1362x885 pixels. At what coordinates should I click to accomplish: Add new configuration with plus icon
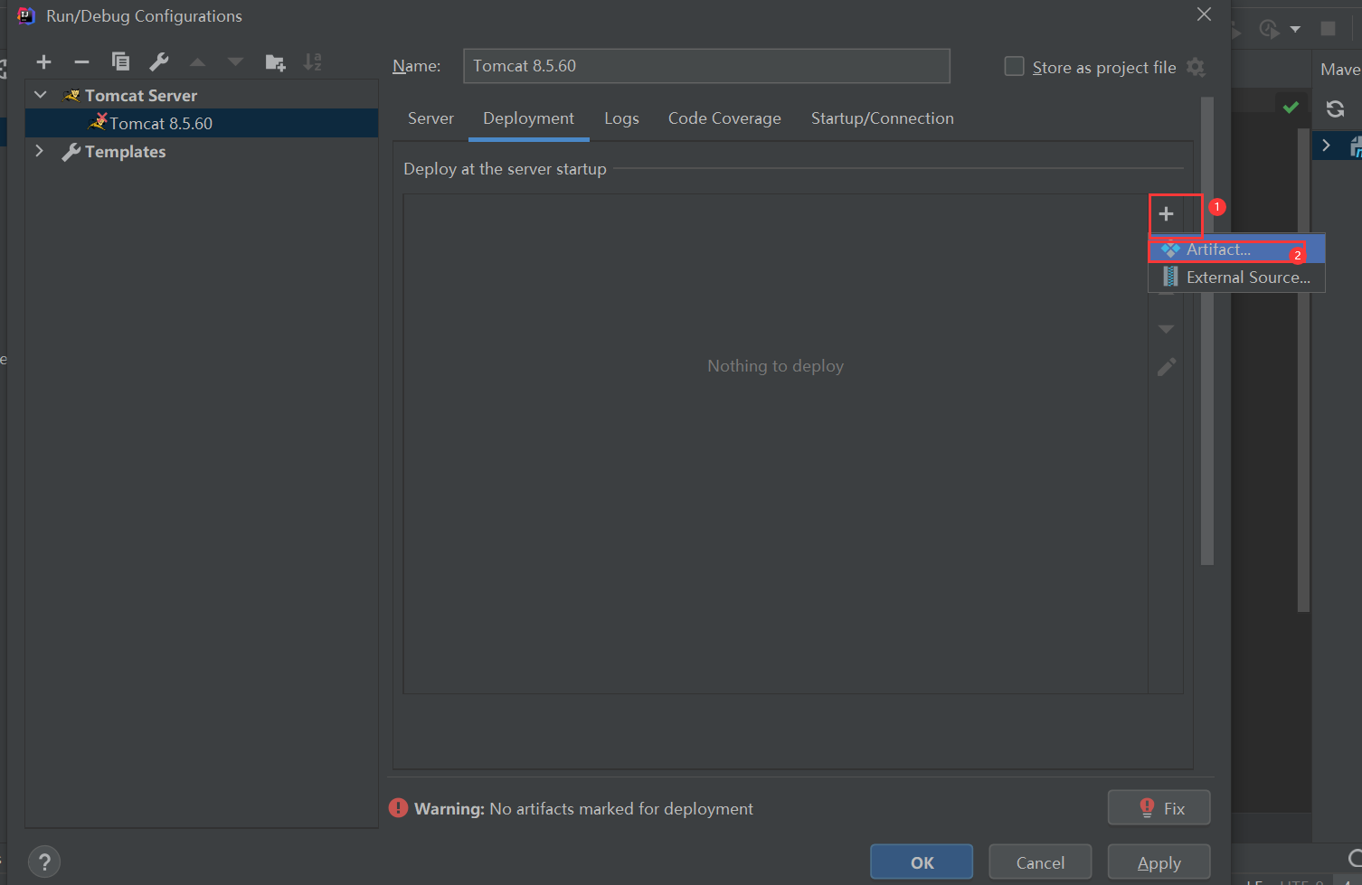point(43,61)
